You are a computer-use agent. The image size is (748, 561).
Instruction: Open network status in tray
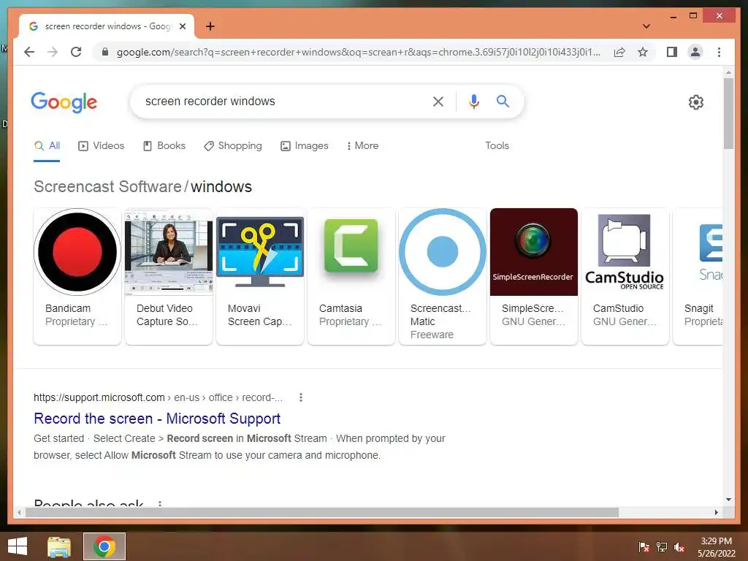[662, 547]
